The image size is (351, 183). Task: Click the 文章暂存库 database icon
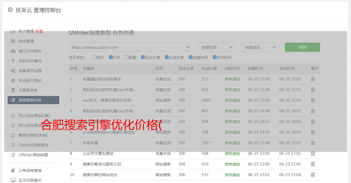(x=13, y=90)
